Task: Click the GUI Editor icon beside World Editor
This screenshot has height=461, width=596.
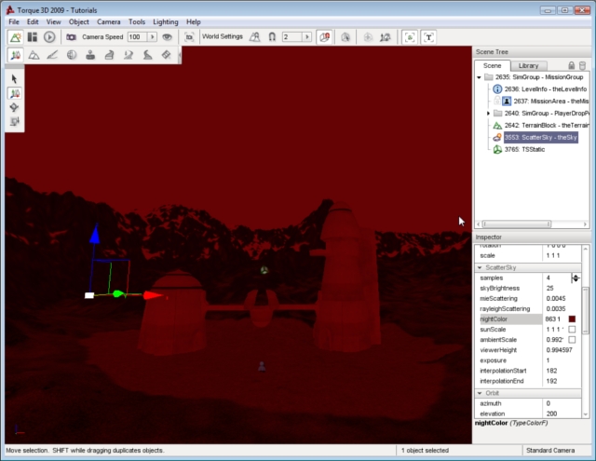Action: point(33,37)
